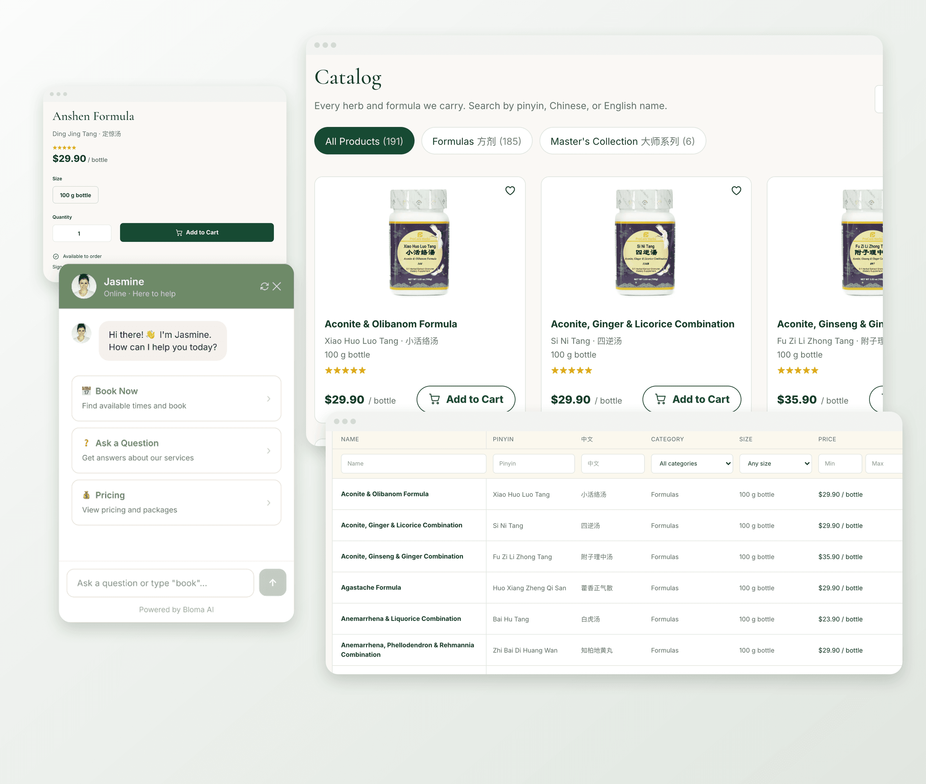Open the Ask a Question option
Viewport: 926px width, 784px height.
[176, 450]
